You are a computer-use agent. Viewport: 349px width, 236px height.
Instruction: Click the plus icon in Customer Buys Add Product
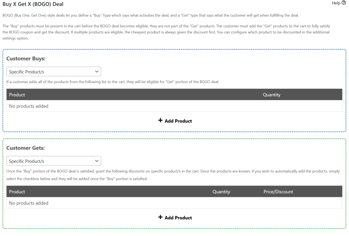[161, 121]
